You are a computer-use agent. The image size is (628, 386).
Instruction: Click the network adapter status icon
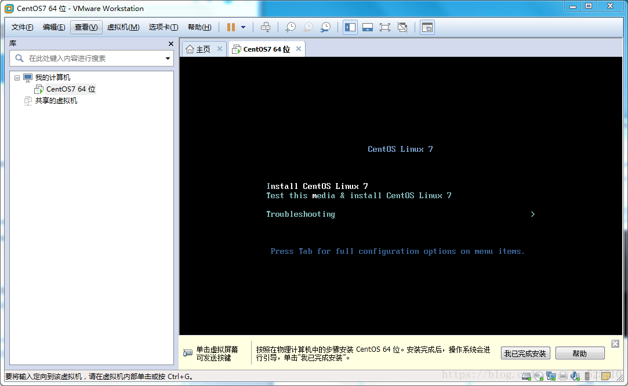[551, 376]
